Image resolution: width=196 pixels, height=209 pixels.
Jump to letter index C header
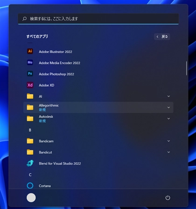[30, 174]
